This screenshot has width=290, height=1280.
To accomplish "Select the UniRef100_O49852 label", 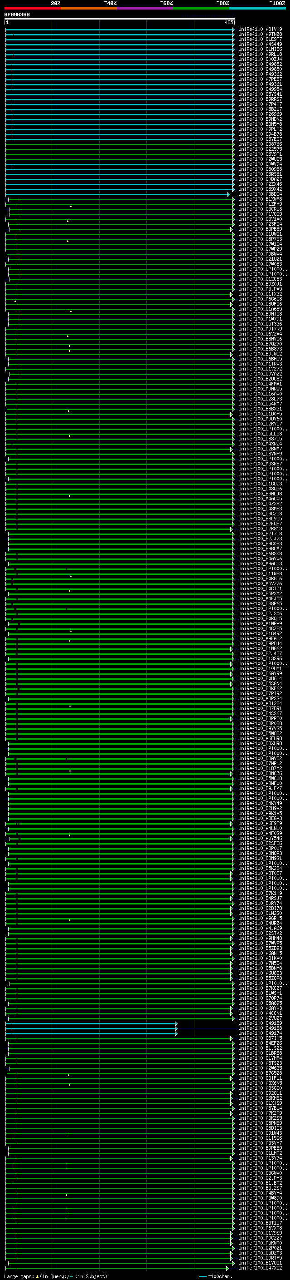I will click(x=260, y=64).
